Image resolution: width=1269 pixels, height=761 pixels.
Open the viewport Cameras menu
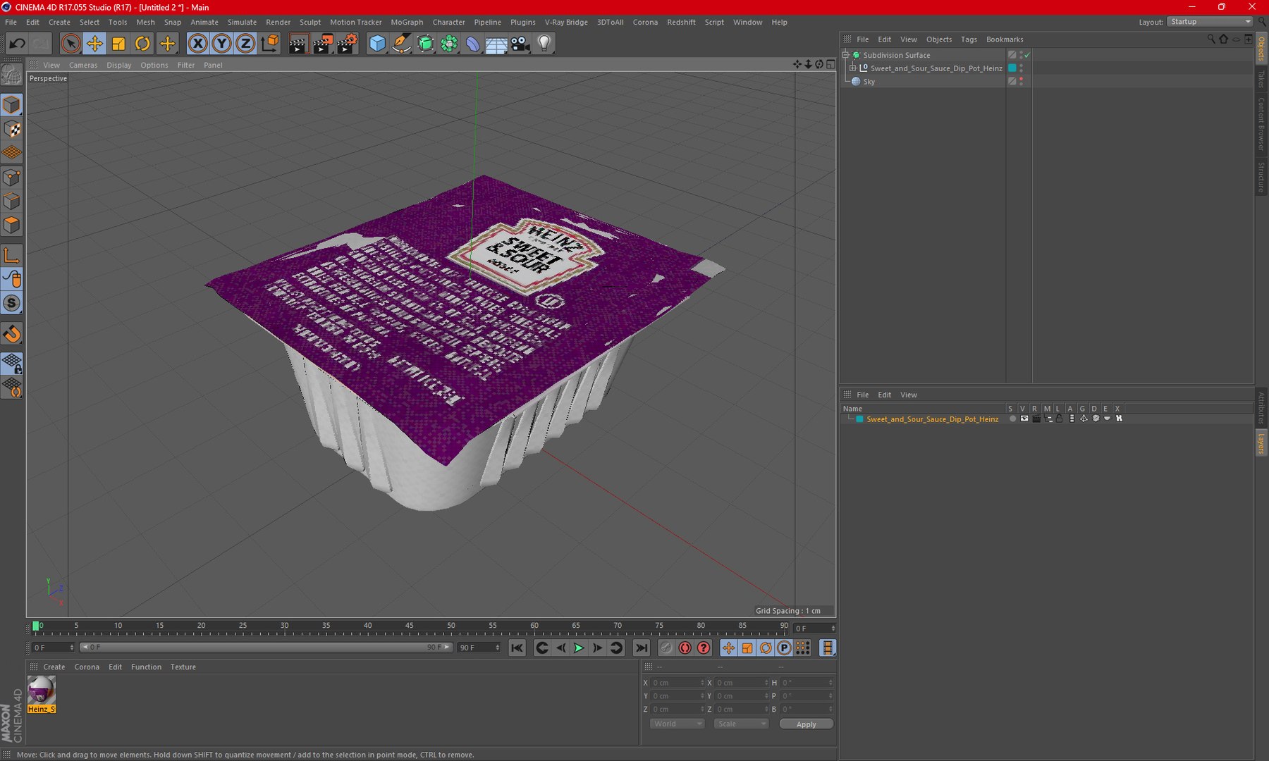(x=83, y=65)
